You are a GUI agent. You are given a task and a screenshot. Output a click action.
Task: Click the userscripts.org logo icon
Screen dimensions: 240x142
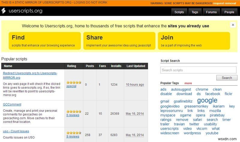point(4,11)
